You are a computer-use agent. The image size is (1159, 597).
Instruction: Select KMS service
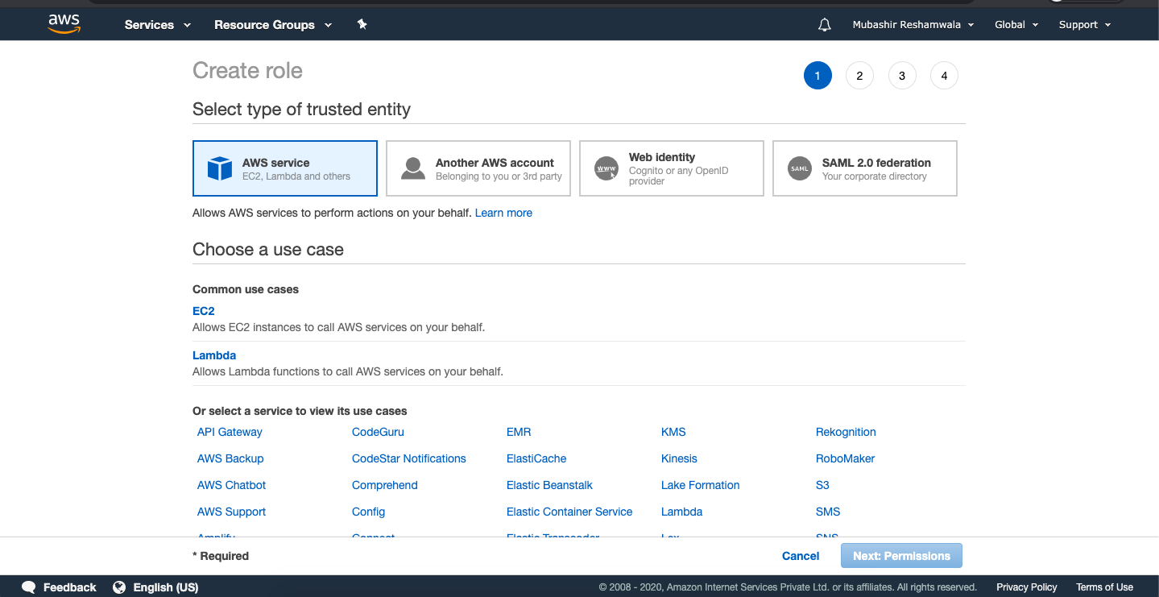point(673,432)
